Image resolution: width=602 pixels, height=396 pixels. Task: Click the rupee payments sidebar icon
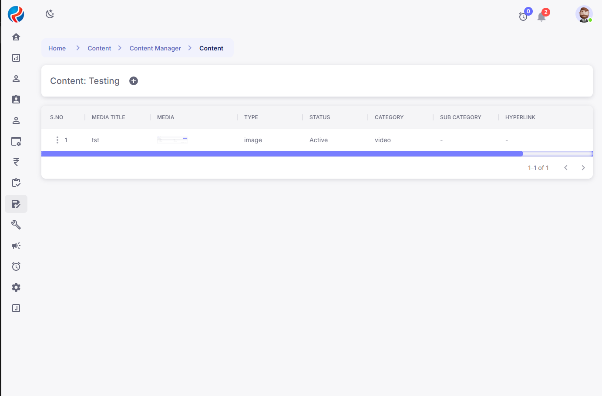click(16, 162)
